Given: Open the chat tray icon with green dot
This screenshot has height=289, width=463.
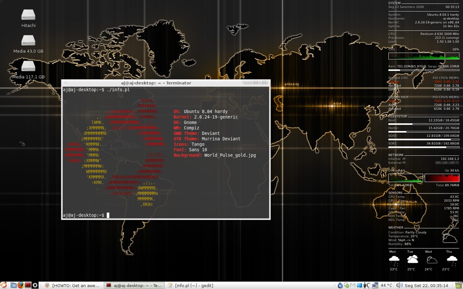Looking at the screenshot, I should pyautogui.click(x=346, y=285).
